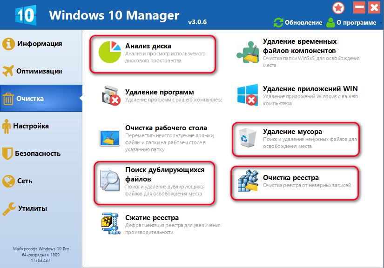The image size is (384, 268).
Task: Open the Оптимизация section
Action: click(40, 72)
